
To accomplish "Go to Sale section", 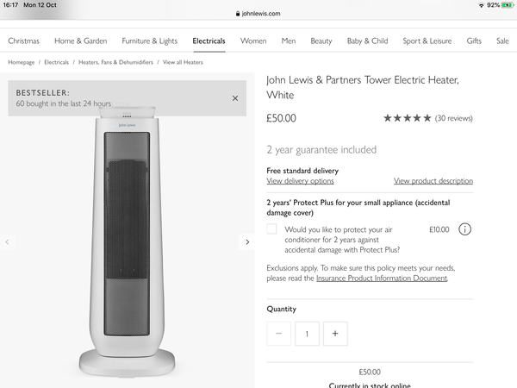I will click(502, 41).
